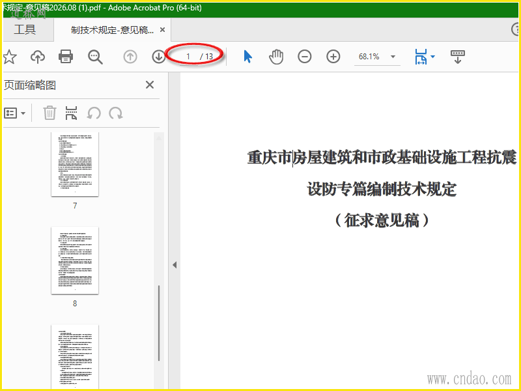Image resolution: width=521 pixels, height=391 pixels.
Task: Click the delete pages trash icon
Action: (x=49, y=113)
